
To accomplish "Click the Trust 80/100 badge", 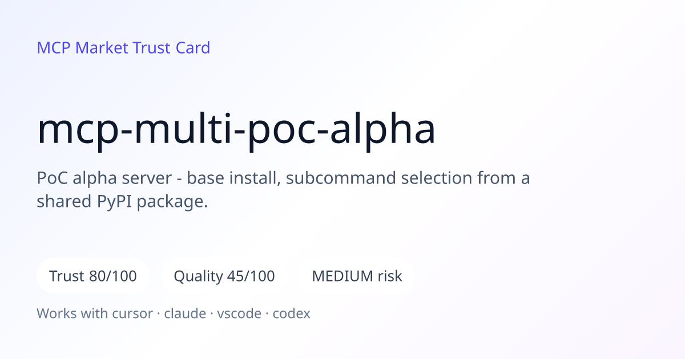I will pos(93,276).
